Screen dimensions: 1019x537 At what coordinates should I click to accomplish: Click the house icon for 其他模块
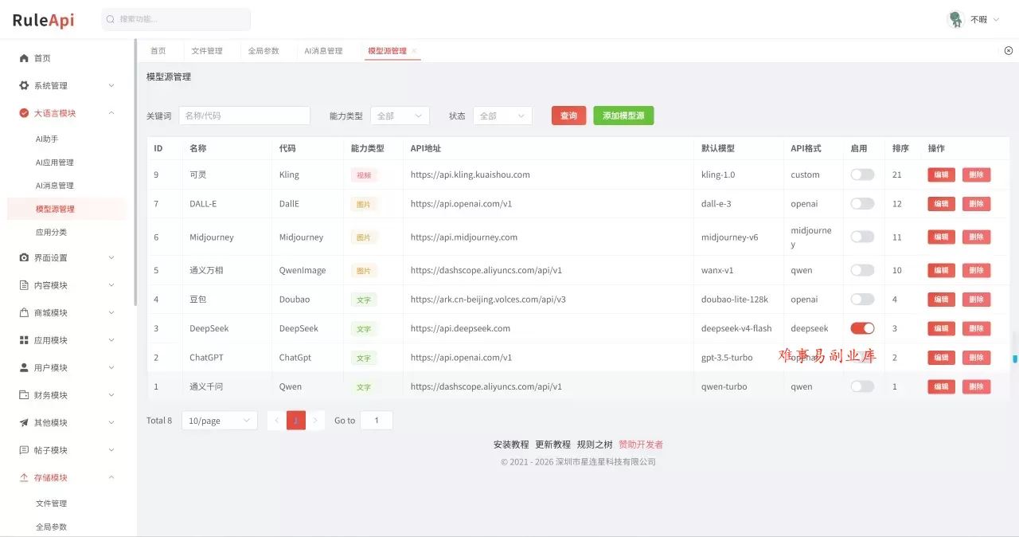tap(24, 422)
